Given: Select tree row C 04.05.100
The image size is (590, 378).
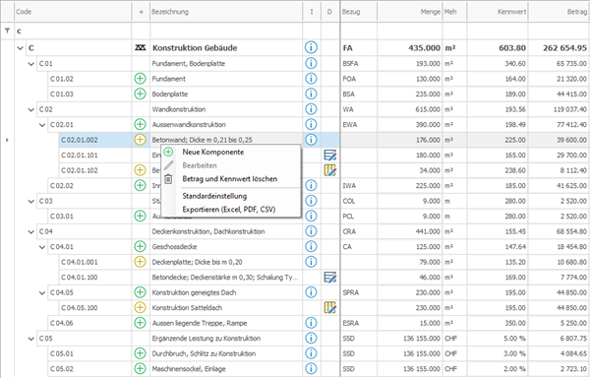Looking at the screenshot, I should point(80,307).
